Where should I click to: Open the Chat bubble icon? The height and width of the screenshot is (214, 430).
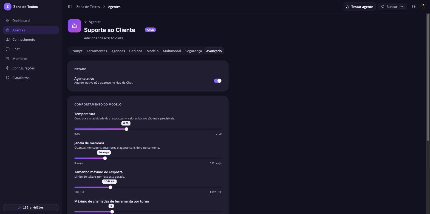point(8,49)
